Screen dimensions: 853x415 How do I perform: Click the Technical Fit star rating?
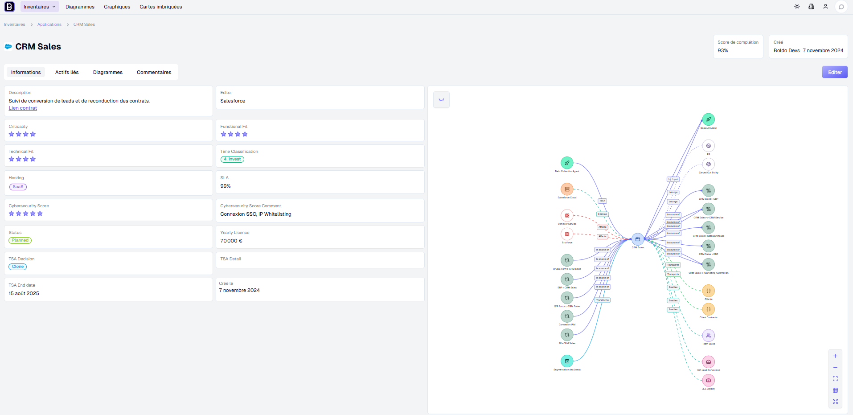[x=22, y=159]
